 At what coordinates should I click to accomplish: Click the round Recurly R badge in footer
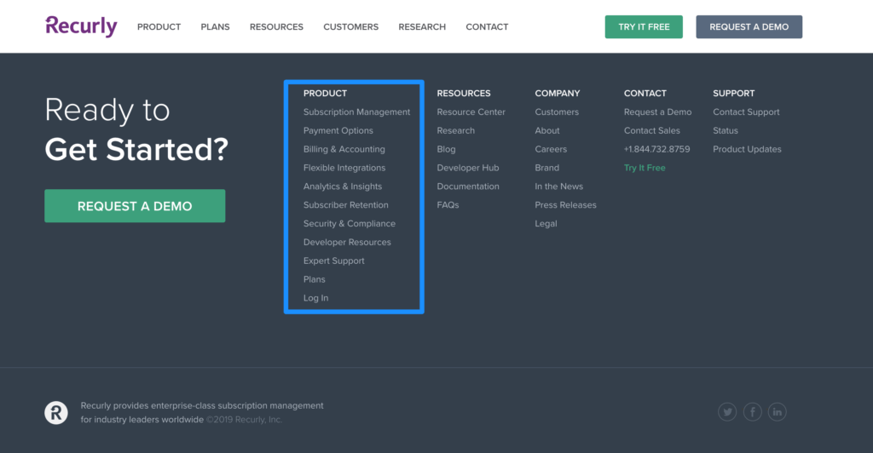click(56, 413)
